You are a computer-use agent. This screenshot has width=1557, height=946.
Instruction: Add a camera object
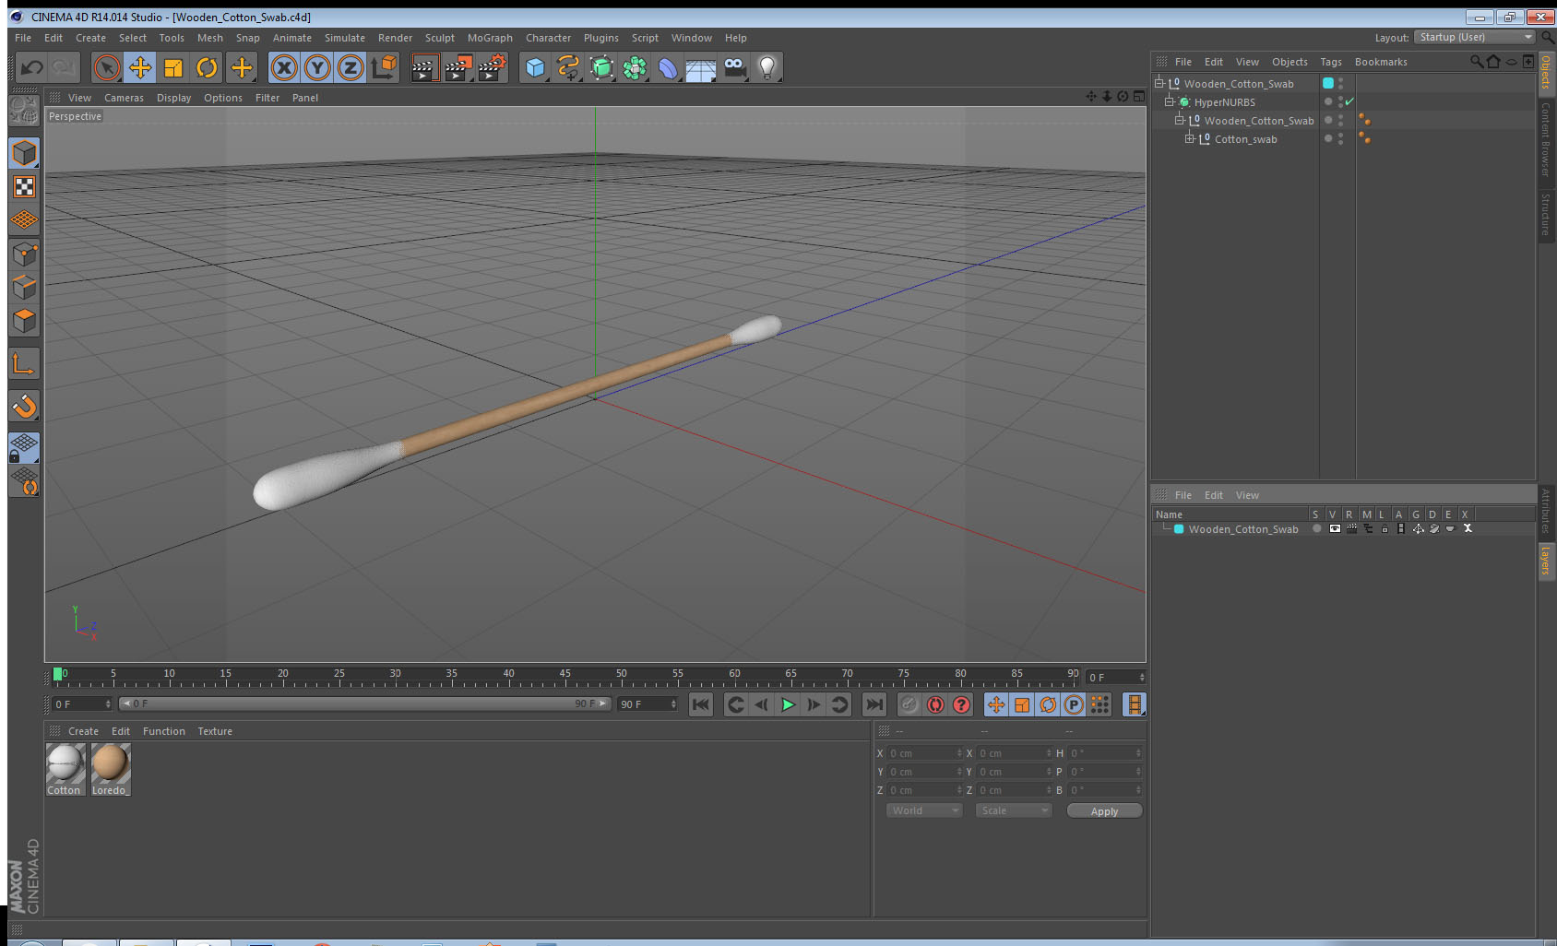pyautogui.click(x=734, y=67)
